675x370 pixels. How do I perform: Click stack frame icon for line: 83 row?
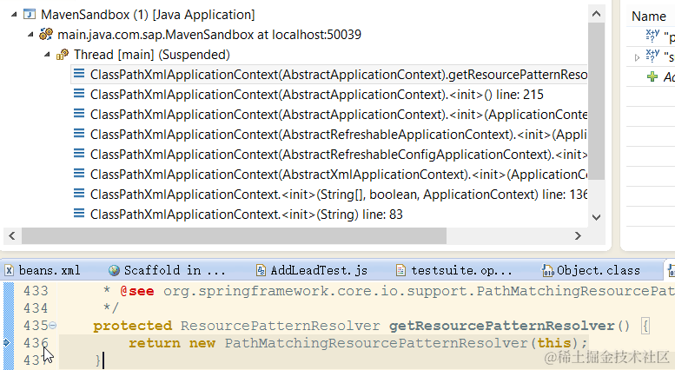coord(79,214)
